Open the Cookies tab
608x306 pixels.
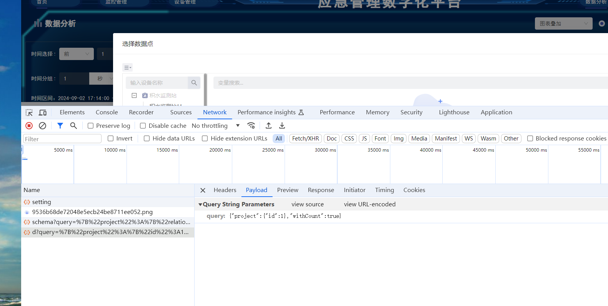click(x=414, y=190)
